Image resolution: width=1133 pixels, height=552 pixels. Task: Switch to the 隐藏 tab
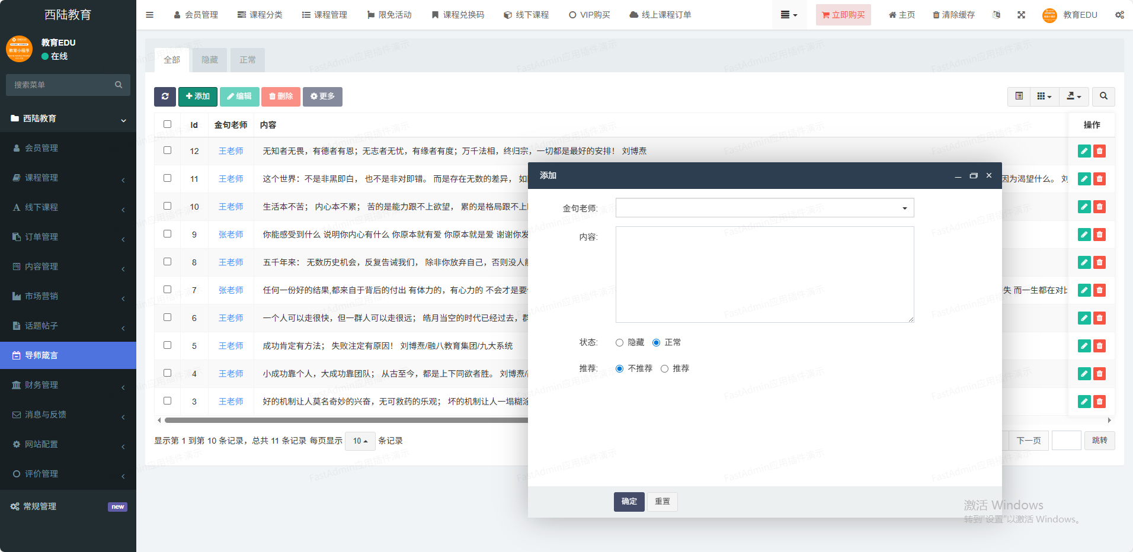210,60
